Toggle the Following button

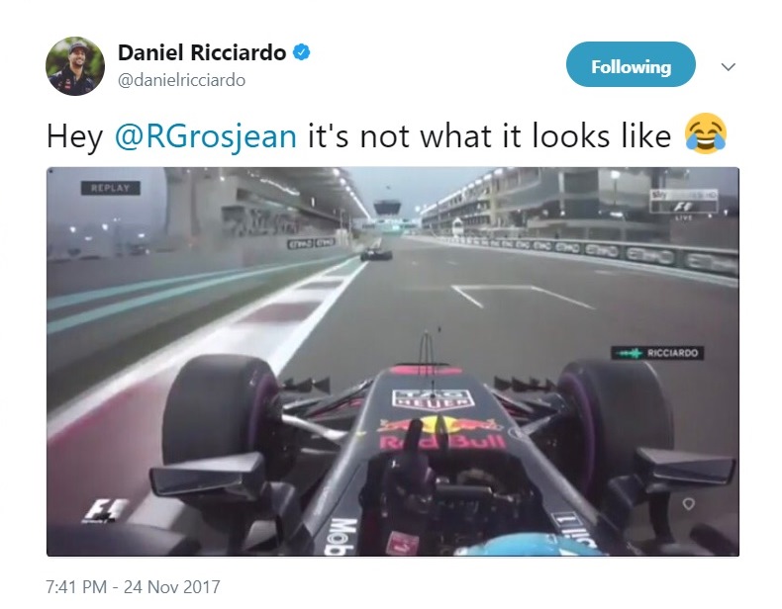(631, 64)
